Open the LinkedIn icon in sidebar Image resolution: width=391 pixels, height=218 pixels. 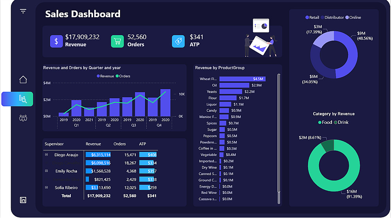pos(23,200)
